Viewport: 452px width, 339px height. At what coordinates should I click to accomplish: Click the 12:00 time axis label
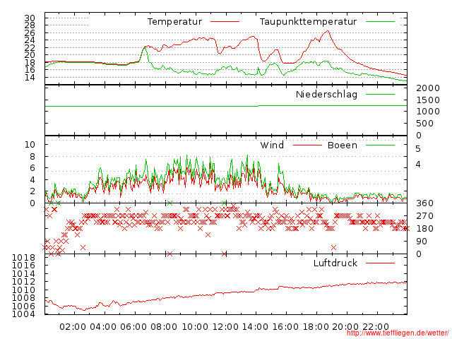[225, 327]
